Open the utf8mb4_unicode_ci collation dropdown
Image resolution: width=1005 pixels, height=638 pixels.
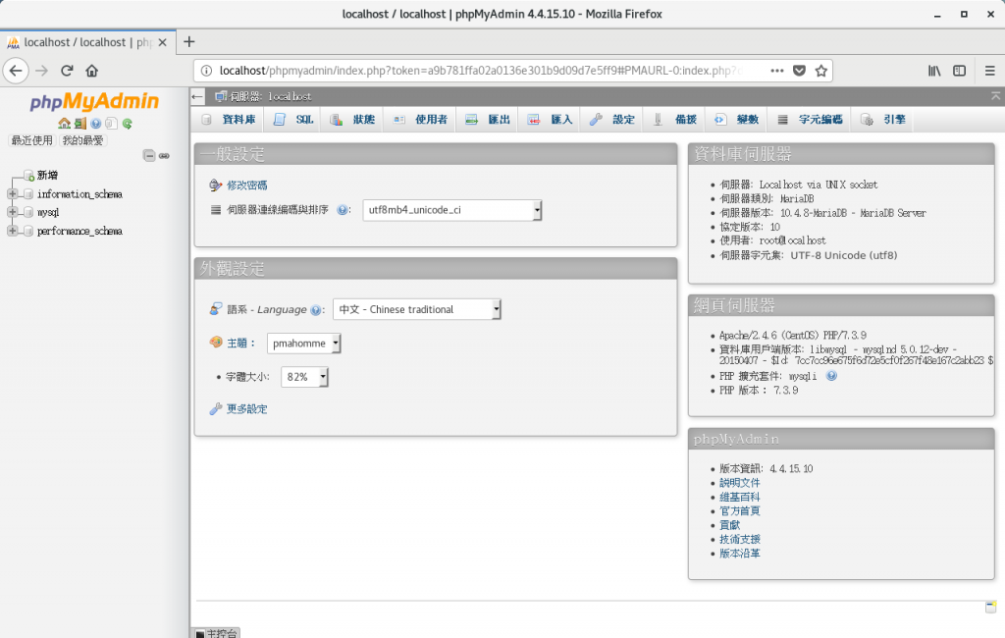pyautogui.click(x=452, y=210)
